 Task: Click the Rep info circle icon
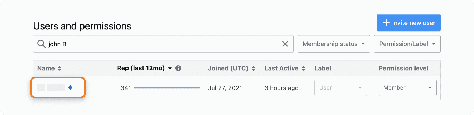pos(178,68)
